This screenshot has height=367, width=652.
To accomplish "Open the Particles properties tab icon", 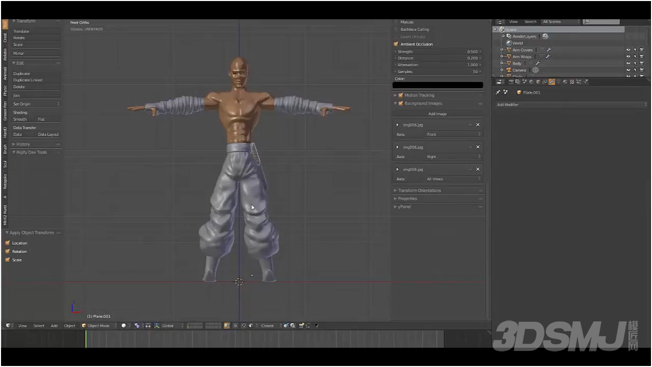I will click(578, 81).
